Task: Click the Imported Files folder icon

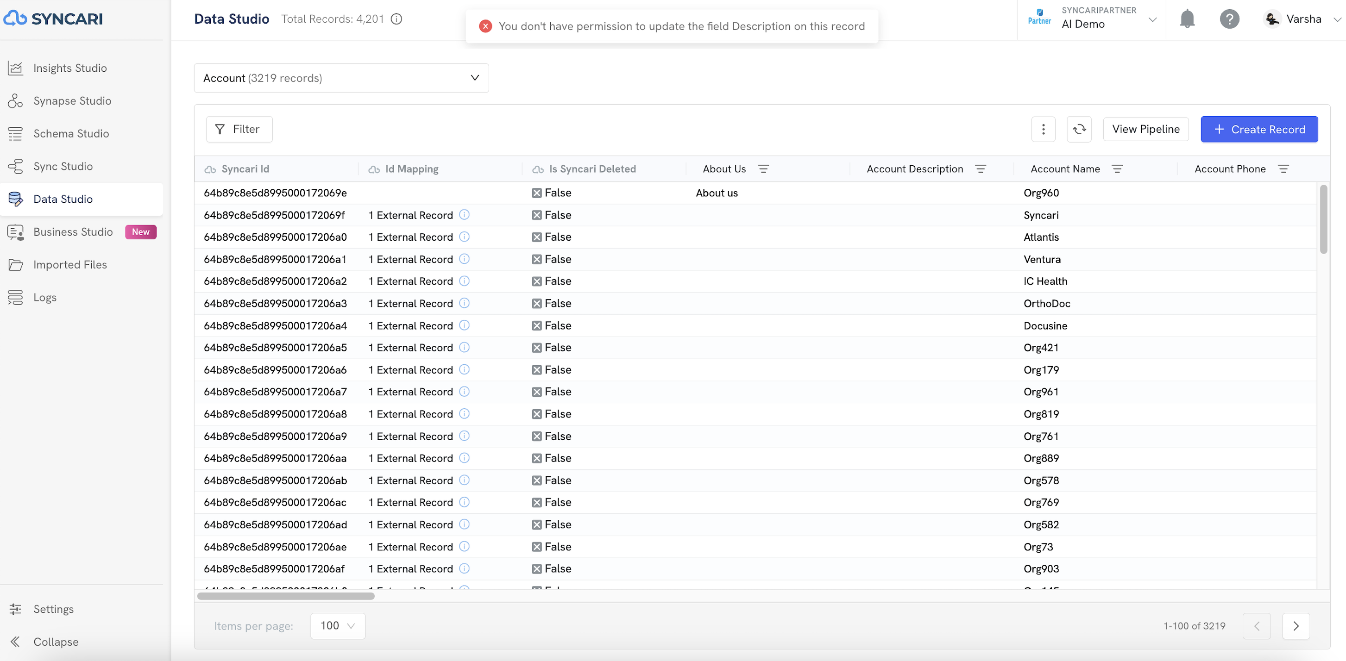Action: pyautogui.click(x=16, y=265)
